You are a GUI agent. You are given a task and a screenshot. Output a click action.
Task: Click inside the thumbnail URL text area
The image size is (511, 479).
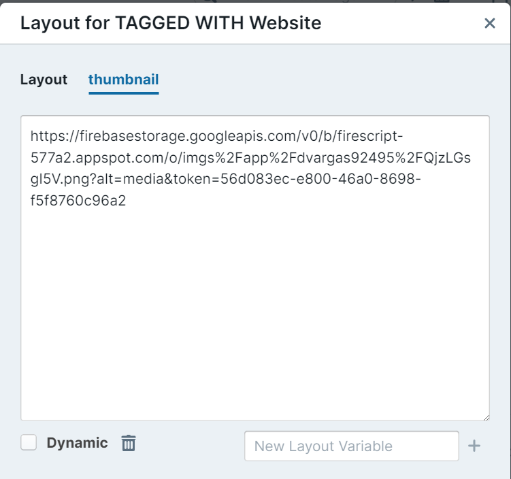pyautogui.click(x=255, y=268)
